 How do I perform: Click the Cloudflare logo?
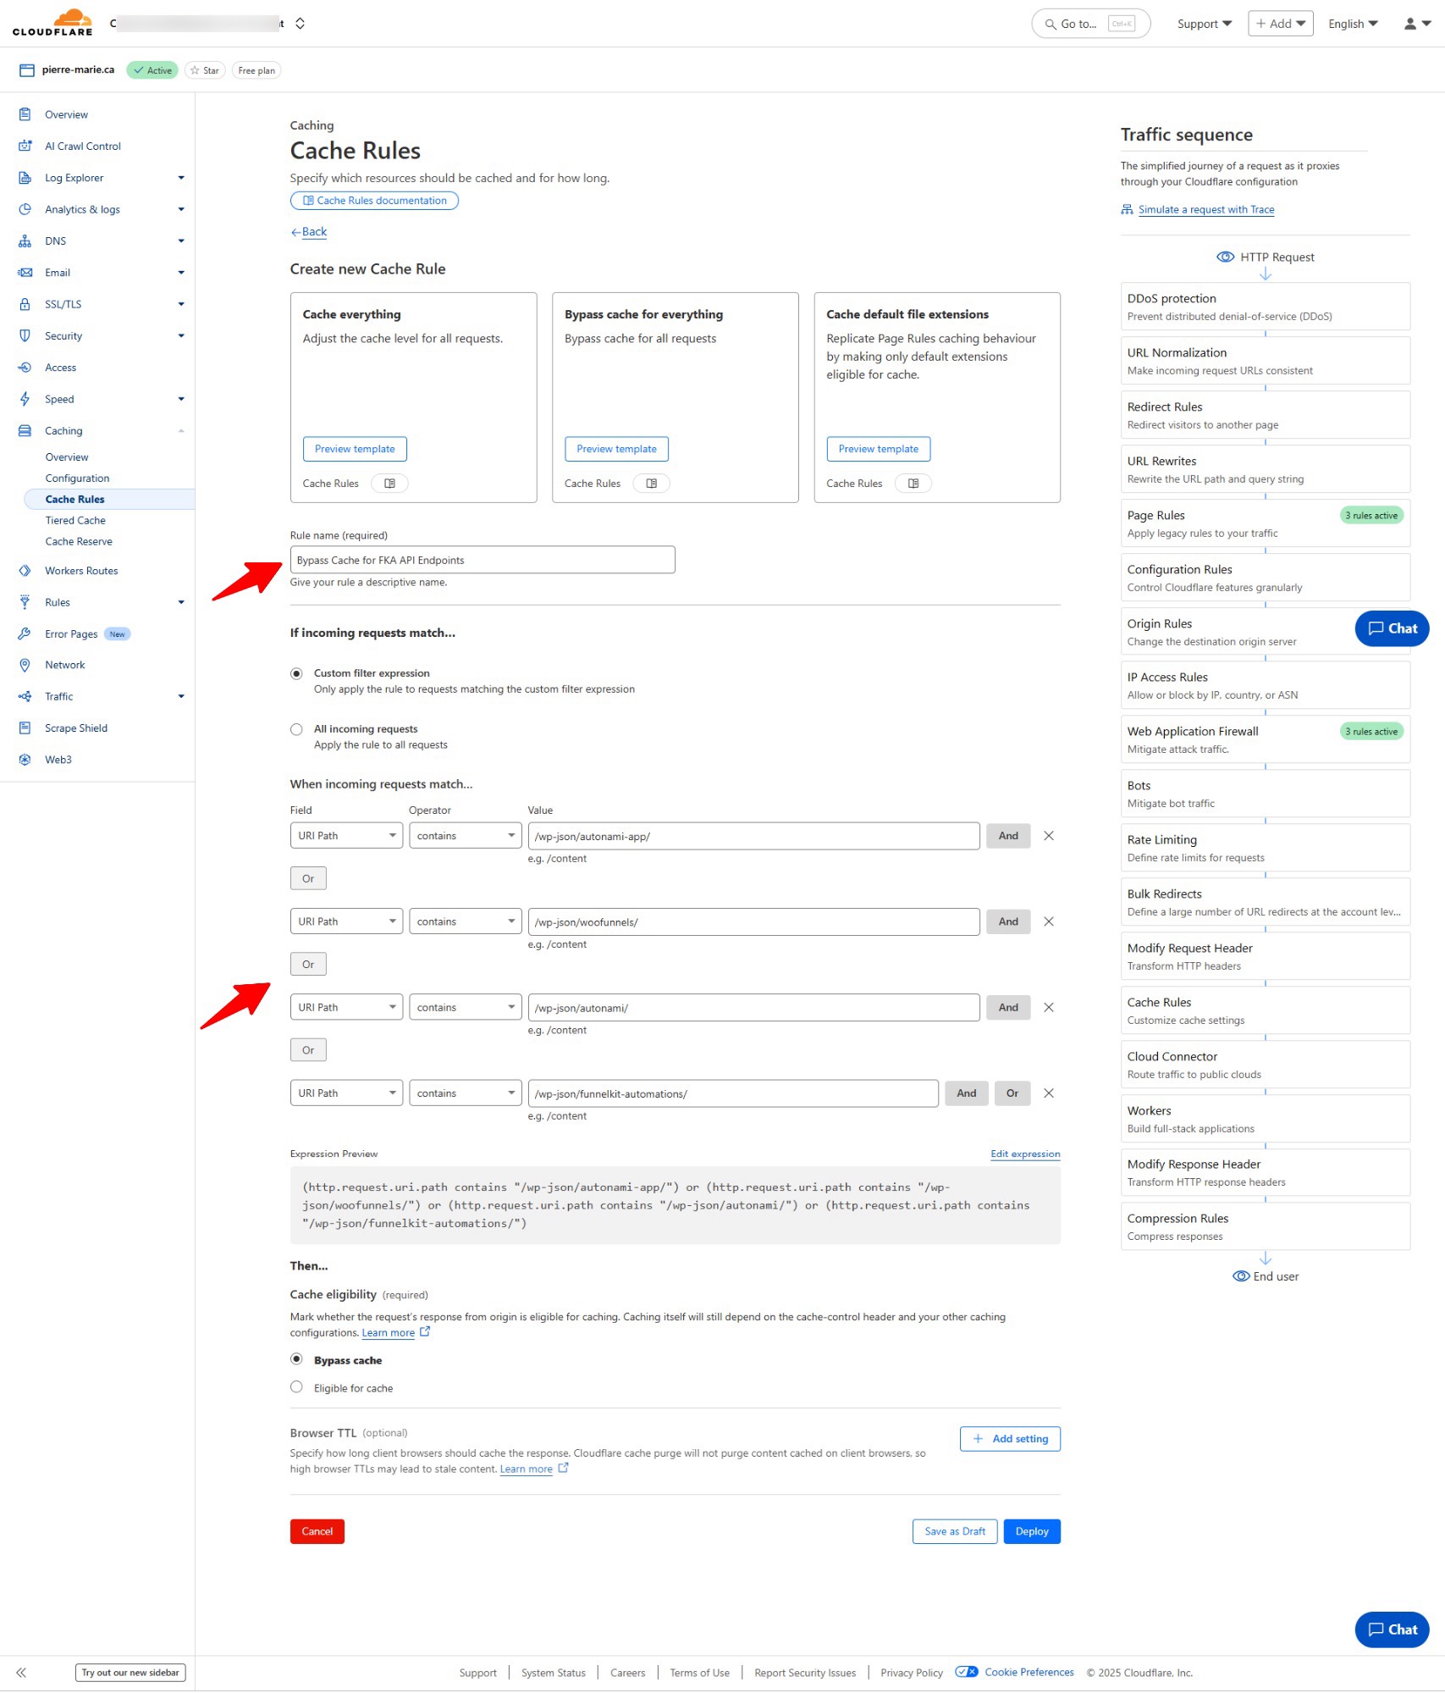(52, 23)
